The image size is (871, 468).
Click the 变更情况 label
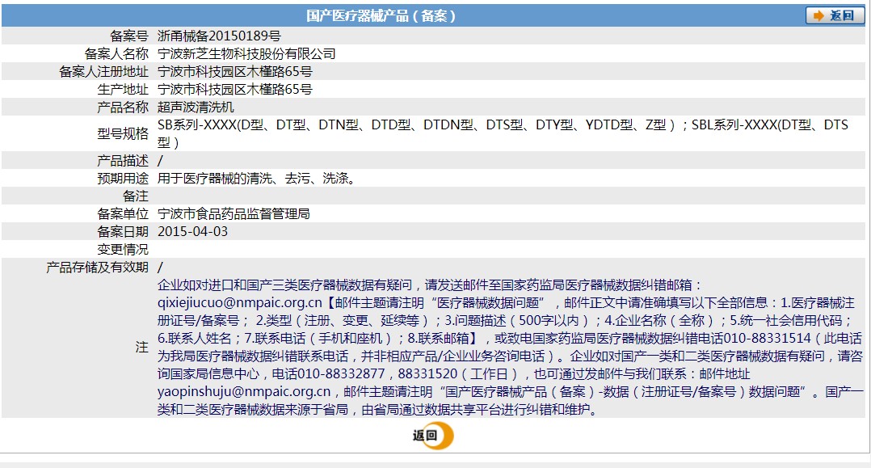(123, 250)
